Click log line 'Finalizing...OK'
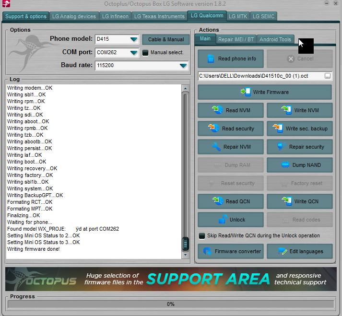Image resolution: width=342 pixels, height=316 pixels. point(24,215)
